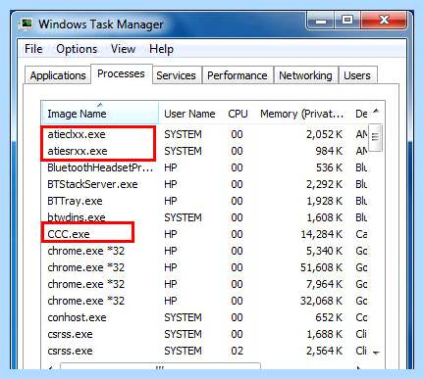Click the Task Manager title bar icon

tap(26, 24)
